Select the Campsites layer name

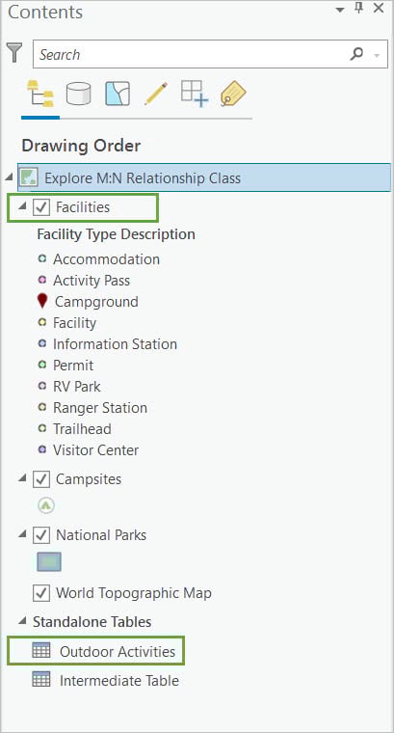(89, 479)
